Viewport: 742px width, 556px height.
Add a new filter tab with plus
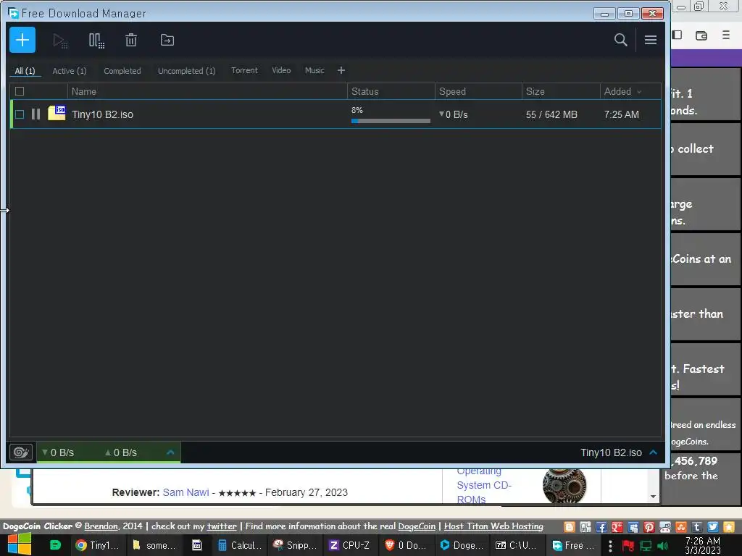click(341, 70)
